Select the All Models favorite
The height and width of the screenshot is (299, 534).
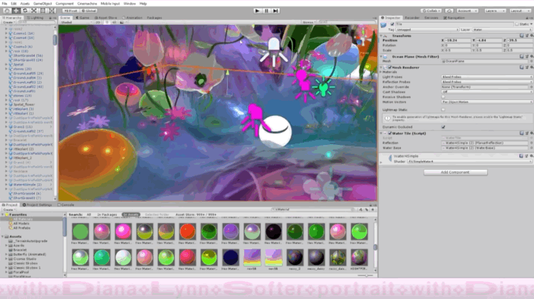[21, 224]
